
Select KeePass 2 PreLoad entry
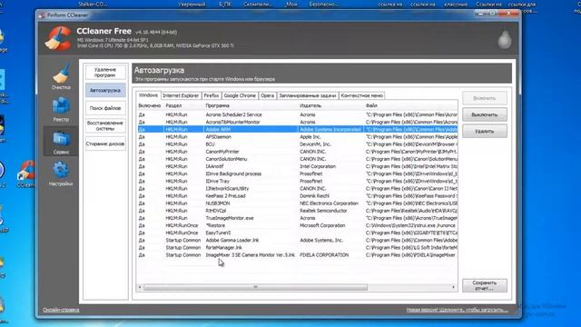point(297,196)
